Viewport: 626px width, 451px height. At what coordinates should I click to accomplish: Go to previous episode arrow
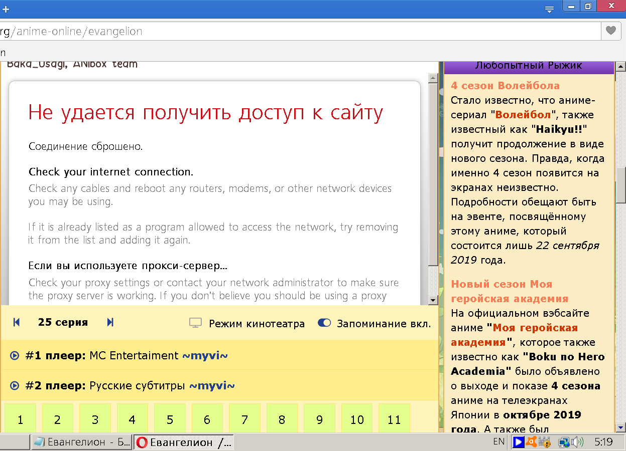click(17, 323)
